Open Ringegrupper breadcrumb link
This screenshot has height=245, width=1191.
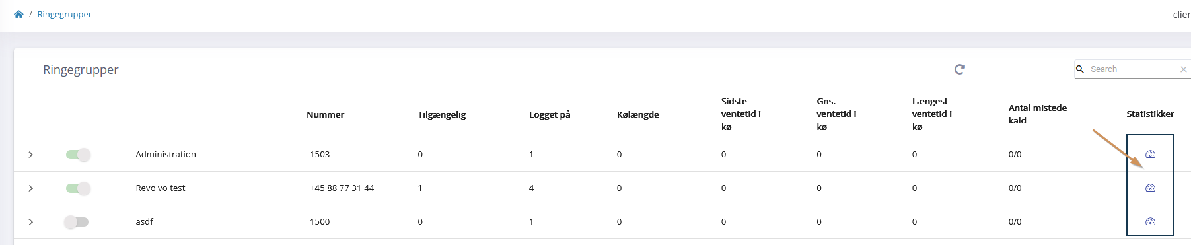coord(64,14)
